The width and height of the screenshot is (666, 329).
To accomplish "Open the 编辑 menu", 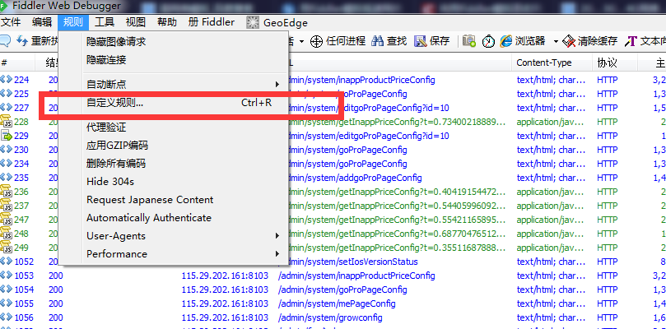I will [x=42, y=22].
